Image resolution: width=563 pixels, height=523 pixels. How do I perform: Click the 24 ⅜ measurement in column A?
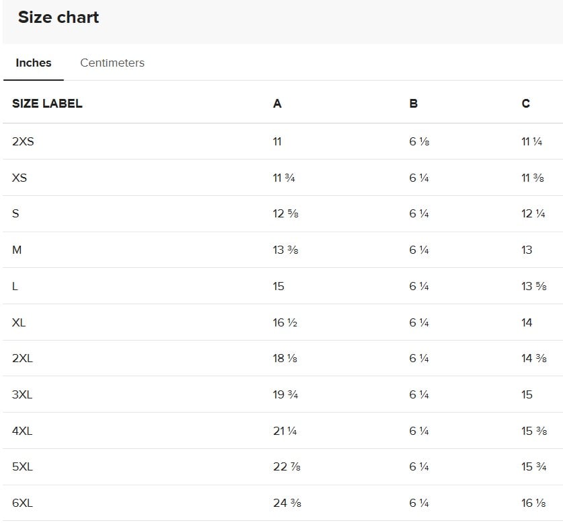point(287,503)
